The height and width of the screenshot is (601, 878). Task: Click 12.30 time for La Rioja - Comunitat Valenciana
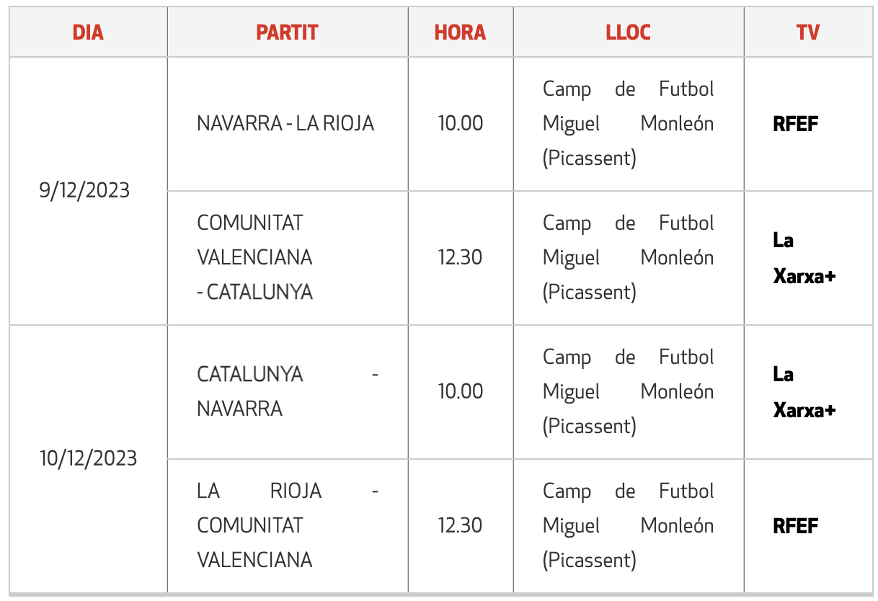461,525
